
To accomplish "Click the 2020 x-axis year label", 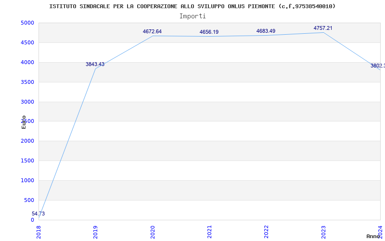I will [x=153, y=232].
